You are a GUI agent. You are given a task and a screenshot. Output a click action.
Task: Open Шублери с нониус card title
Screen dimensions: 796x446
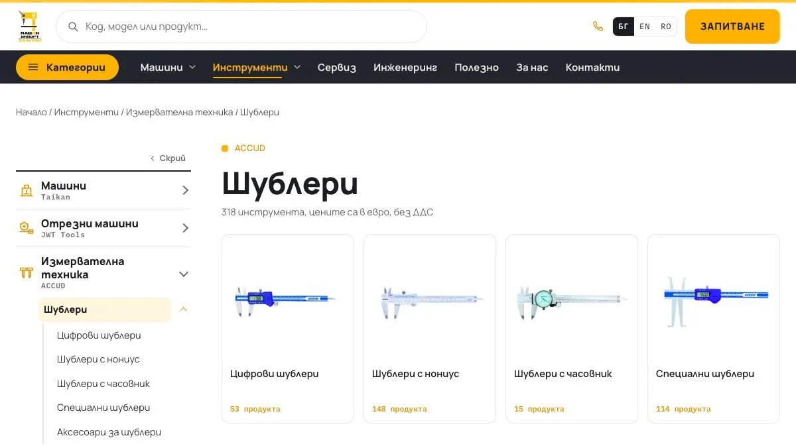tap(415, 374)
